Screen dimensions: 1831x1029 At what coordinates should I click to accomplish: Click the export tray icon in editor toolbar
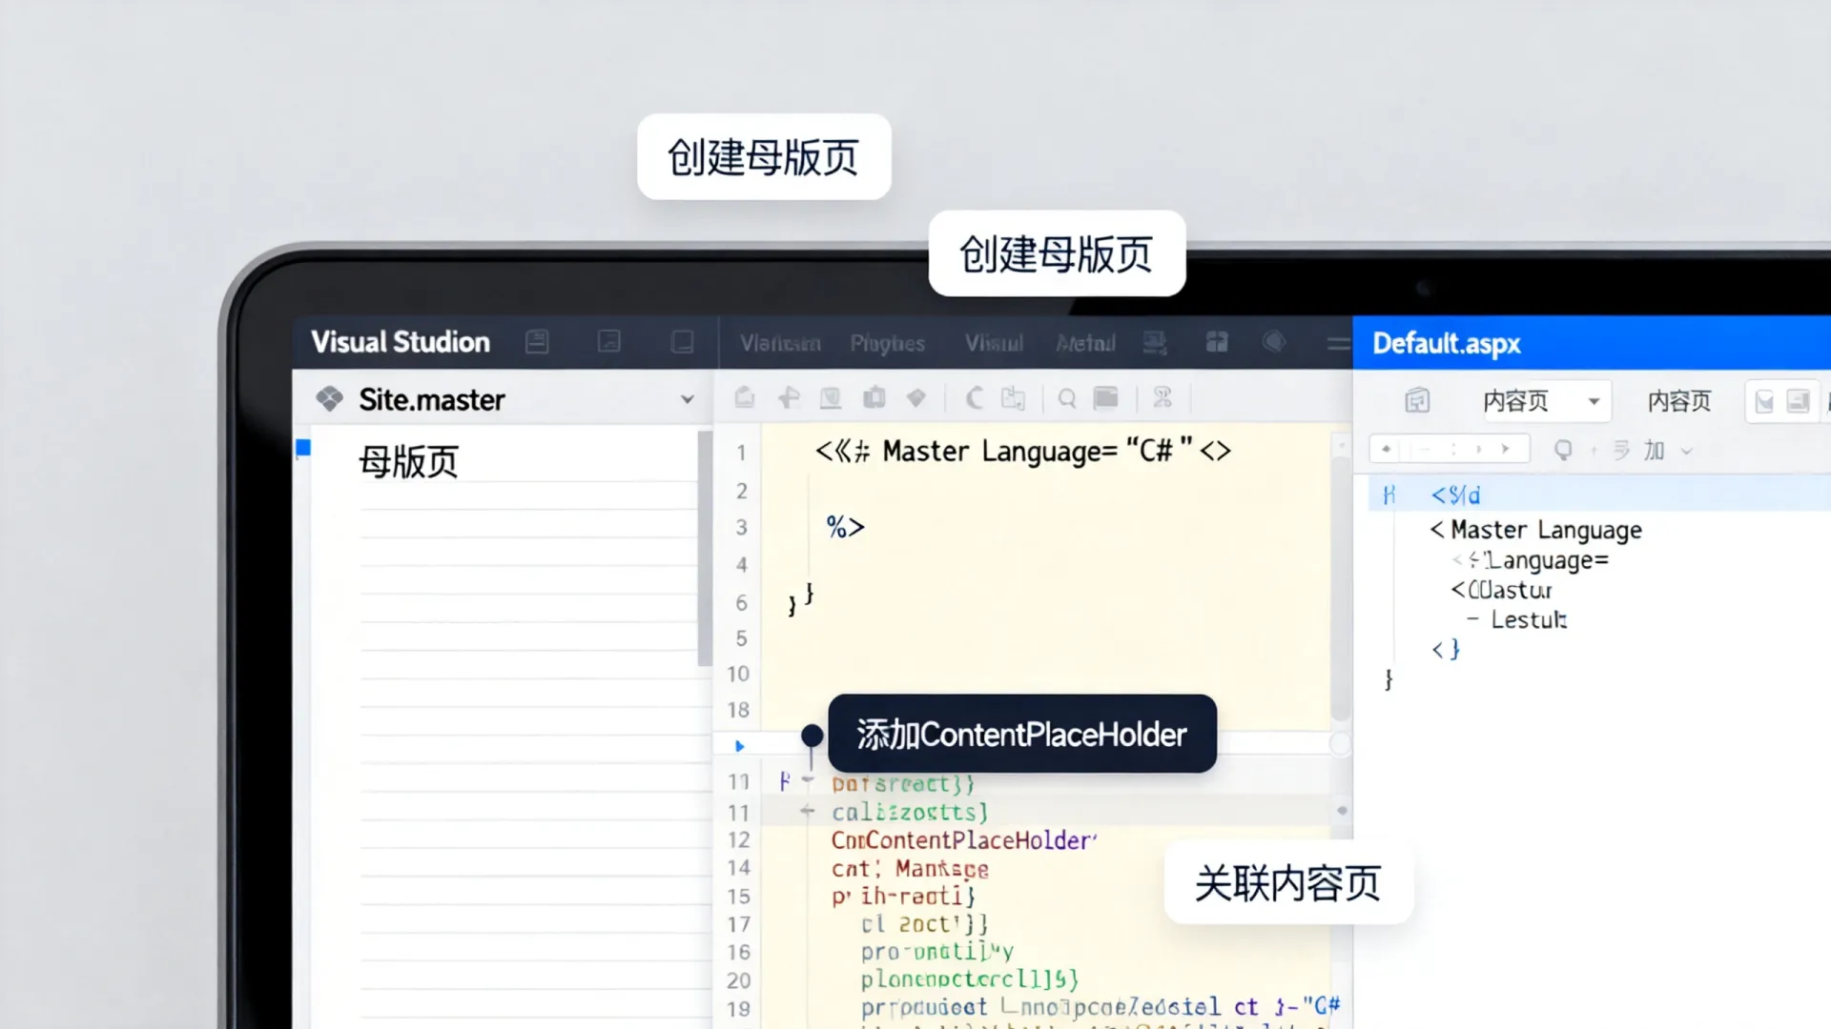pyautogui.click(x=745, y=397)
